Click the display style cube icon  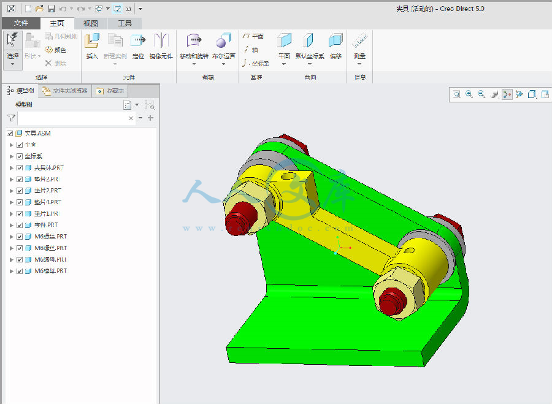click(532, 94)
